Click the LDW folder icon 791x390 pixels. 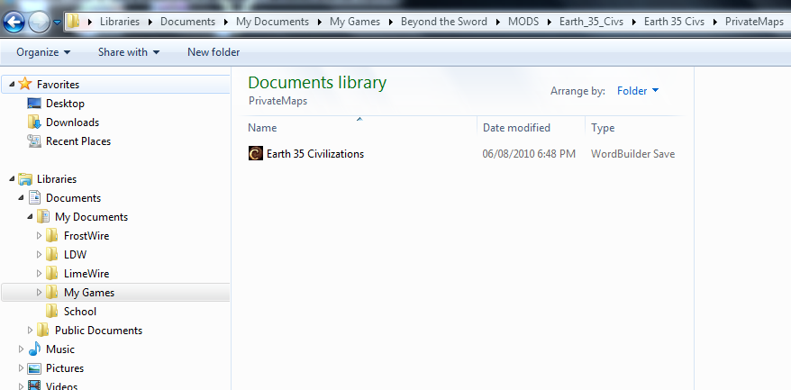coord(51,255)
